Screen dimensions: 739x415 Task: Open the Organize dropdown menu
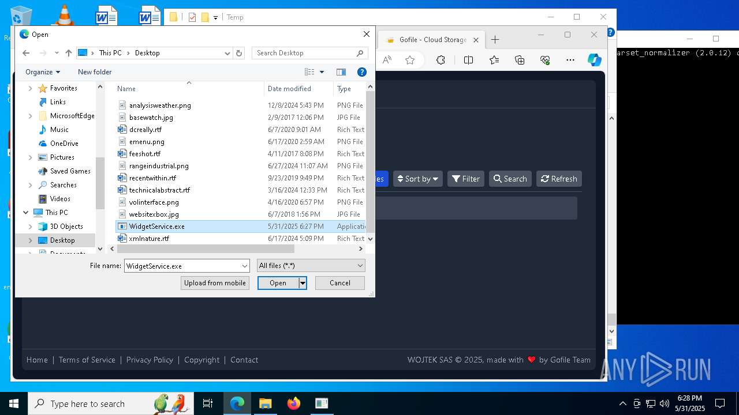43,72
